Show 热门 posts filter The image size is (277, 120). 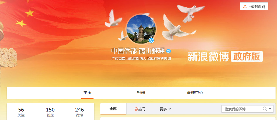[x=140, y=109]
